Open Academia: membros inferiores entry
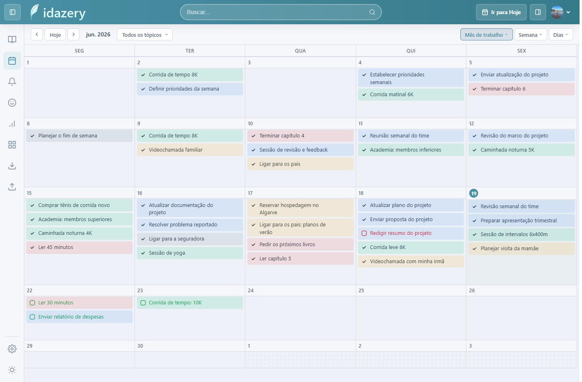This screenshot has width=582, height=382. click(411, 150)
